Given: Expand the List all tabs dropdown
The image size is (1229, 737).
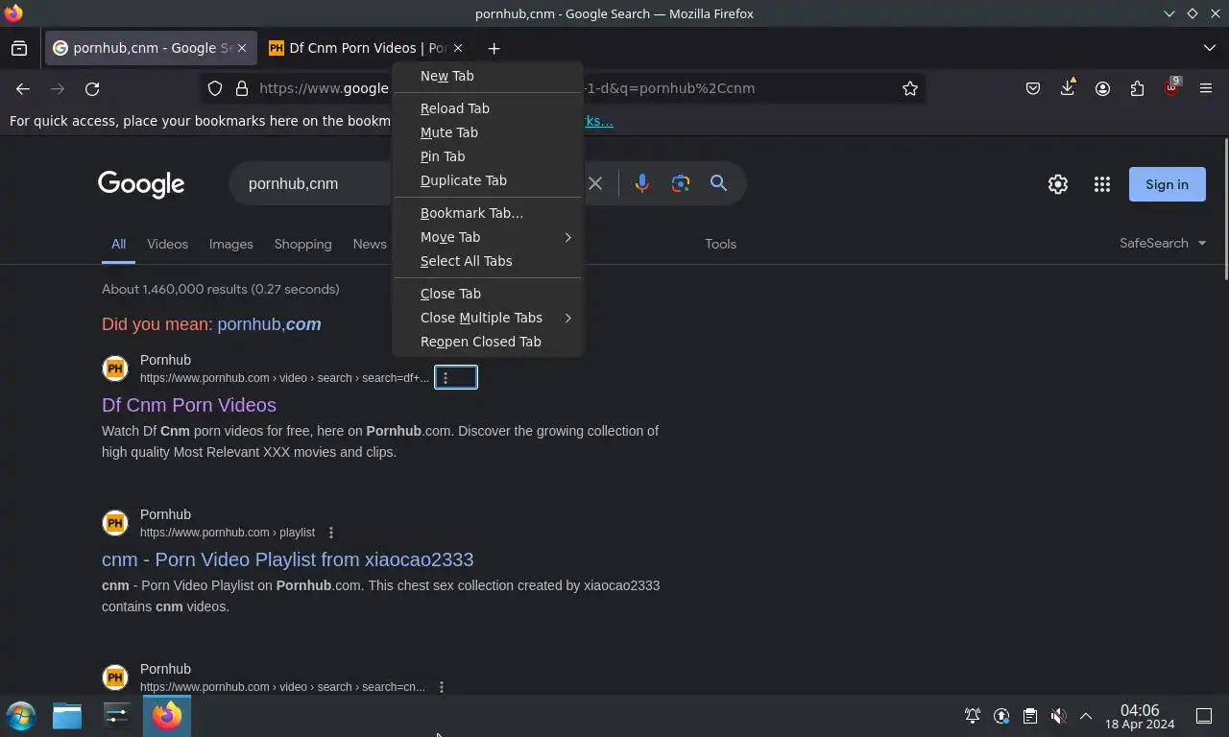Looking at the screenshot, I should pos(1210,48).
